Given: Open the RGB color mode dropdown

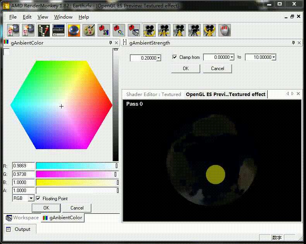Looking at the screenshot, I should click(x=31, y=198).
